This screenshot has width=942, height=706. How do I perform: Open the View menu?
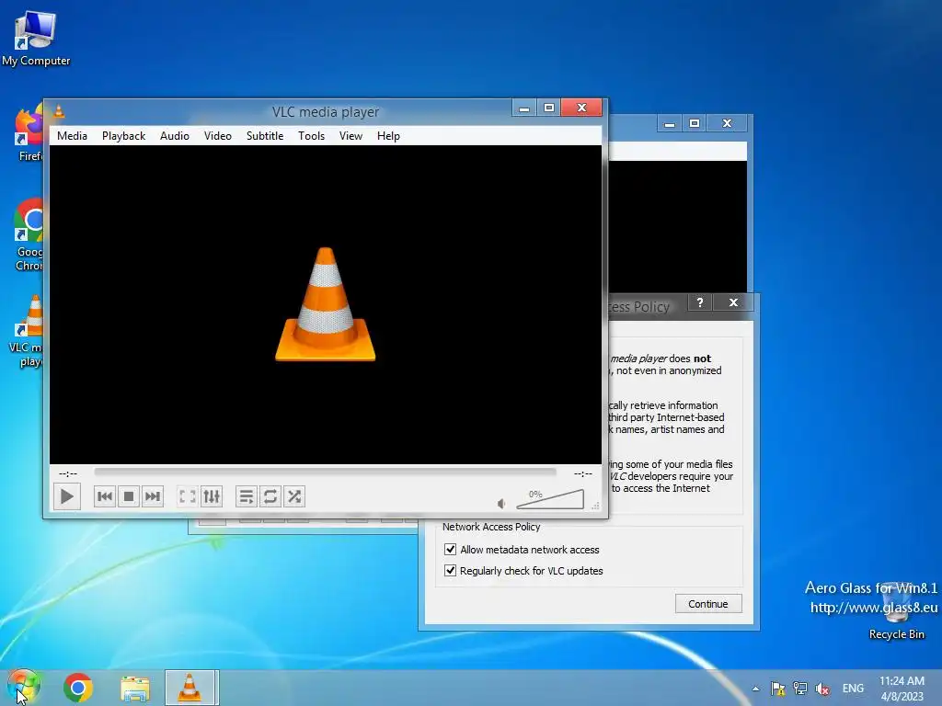point(350,136)
